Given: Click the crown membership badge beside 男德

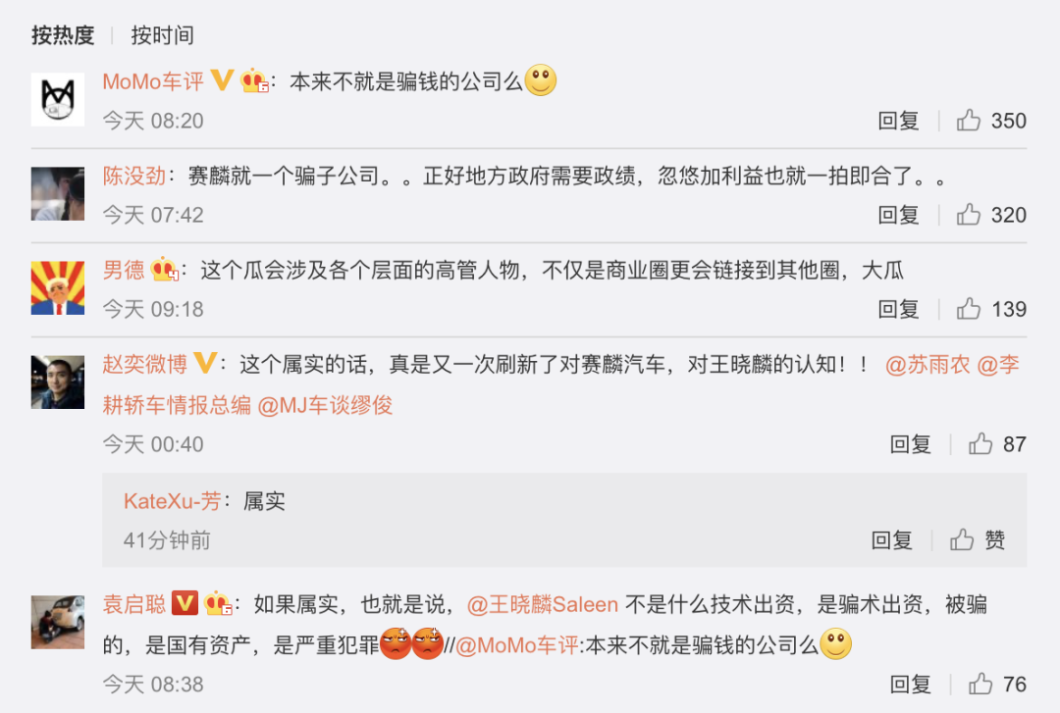Looking at the screenshot, I should click(x=164, y=269).
